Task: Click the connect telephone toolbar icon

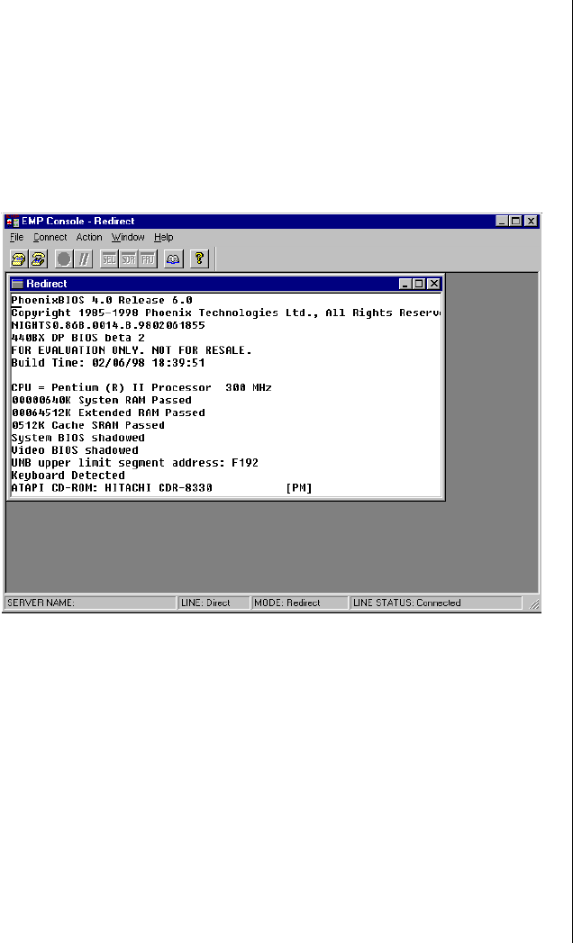Action: coord(19,259)
